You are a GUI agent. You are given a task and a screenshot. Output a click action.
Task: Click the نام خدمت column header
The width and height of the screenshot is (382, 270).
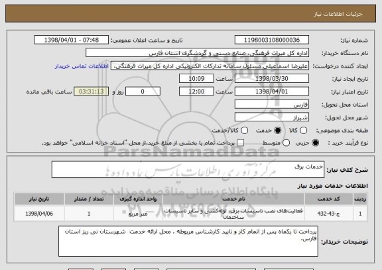(x=233, y=199)
